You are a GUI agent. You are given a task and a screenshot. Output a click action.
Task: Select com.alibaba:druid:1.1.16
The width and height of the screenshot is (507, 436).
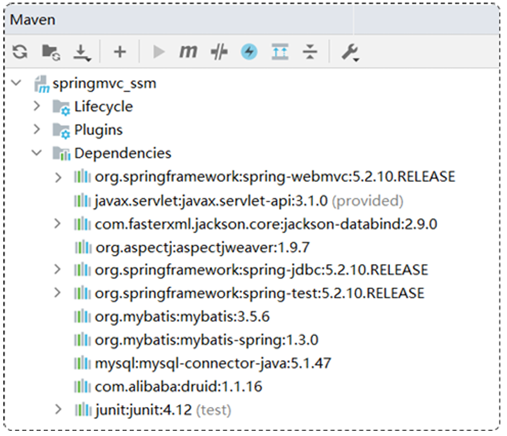click(x=178, y=387)
